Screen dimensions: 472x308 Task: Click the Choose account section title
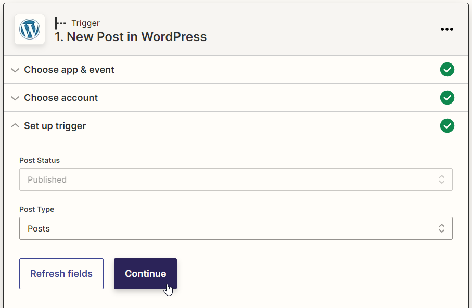tap(61, 98)
